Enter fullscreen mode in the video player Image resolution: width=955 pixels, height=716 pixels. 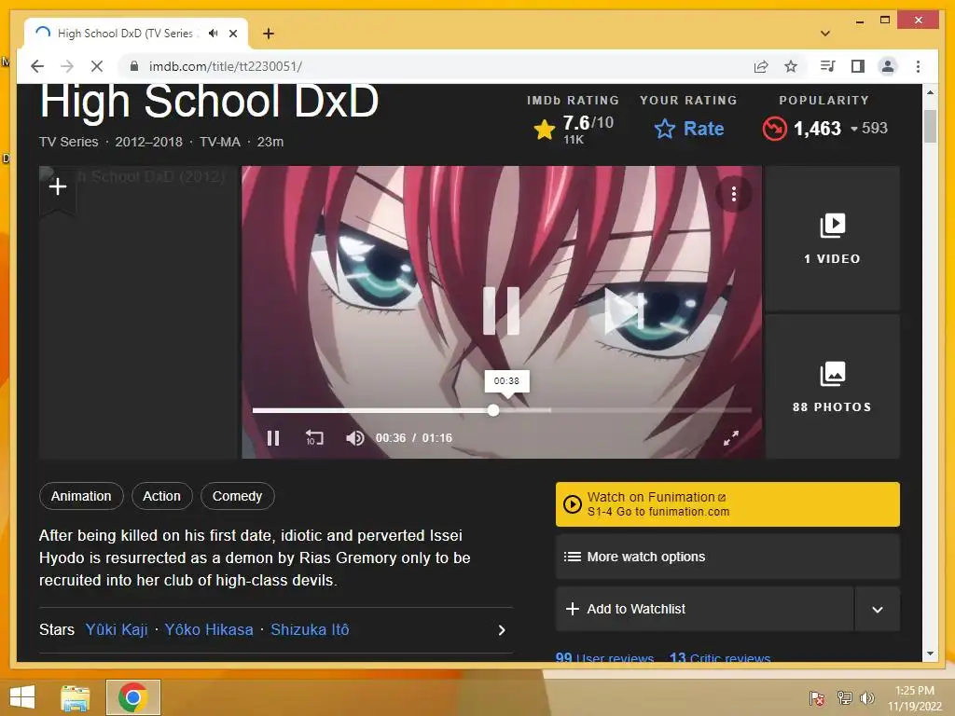click(x=731, y=438)
